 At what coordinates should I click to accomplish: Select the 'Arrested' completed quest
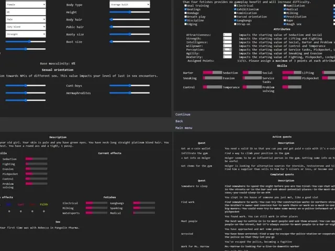187,234
